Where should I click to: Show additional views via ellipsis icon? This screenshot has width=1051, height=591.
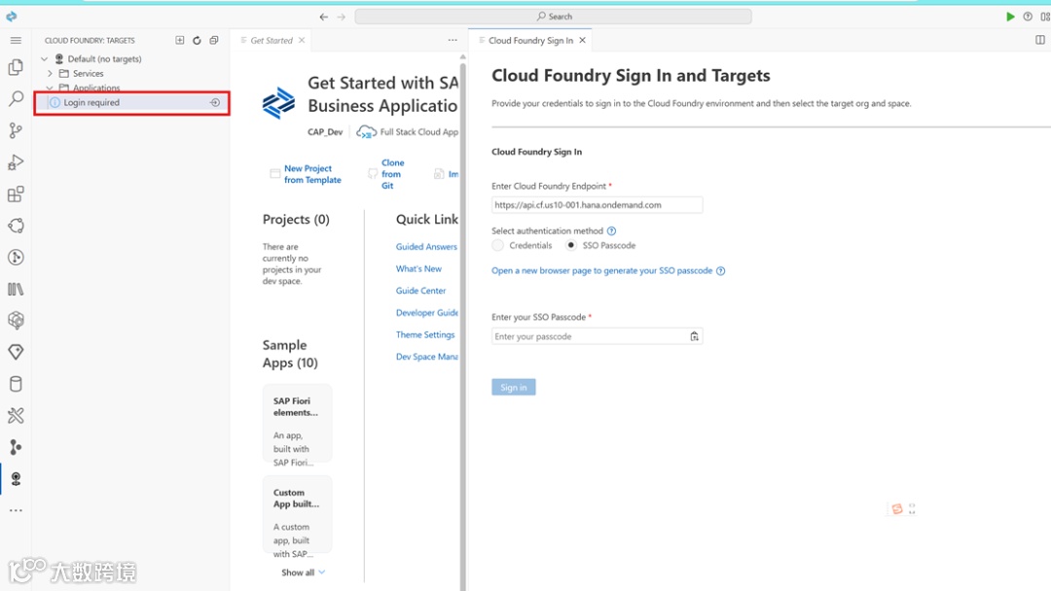(16, 510)
